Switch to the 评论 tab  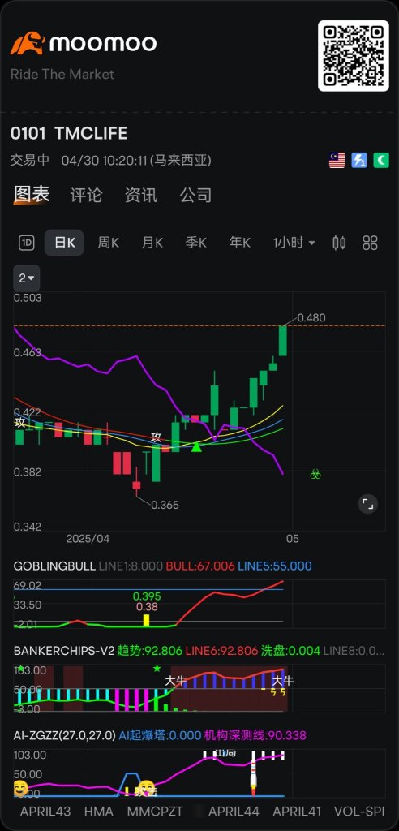tap(87, 195)
